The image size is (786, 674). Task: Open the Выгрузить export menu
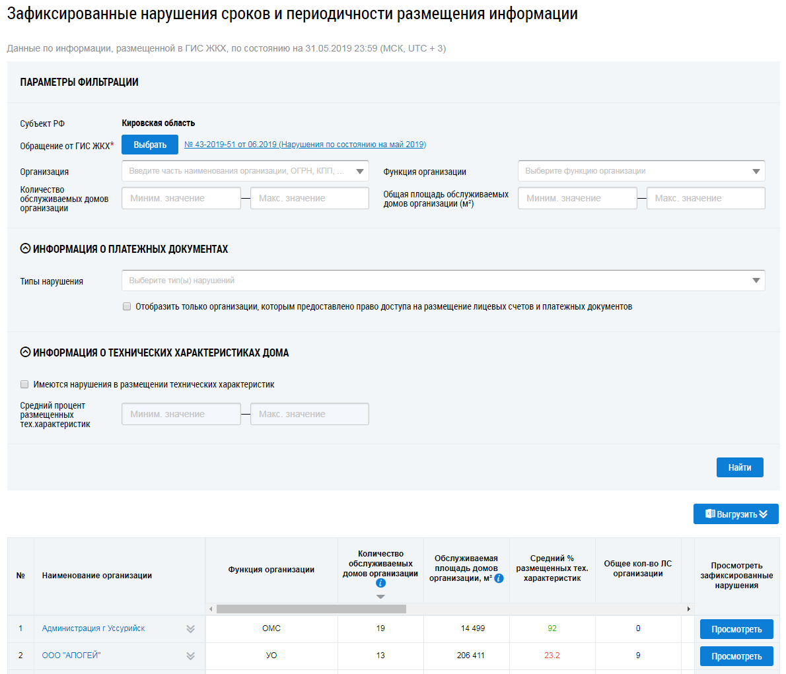click(736, 514)
